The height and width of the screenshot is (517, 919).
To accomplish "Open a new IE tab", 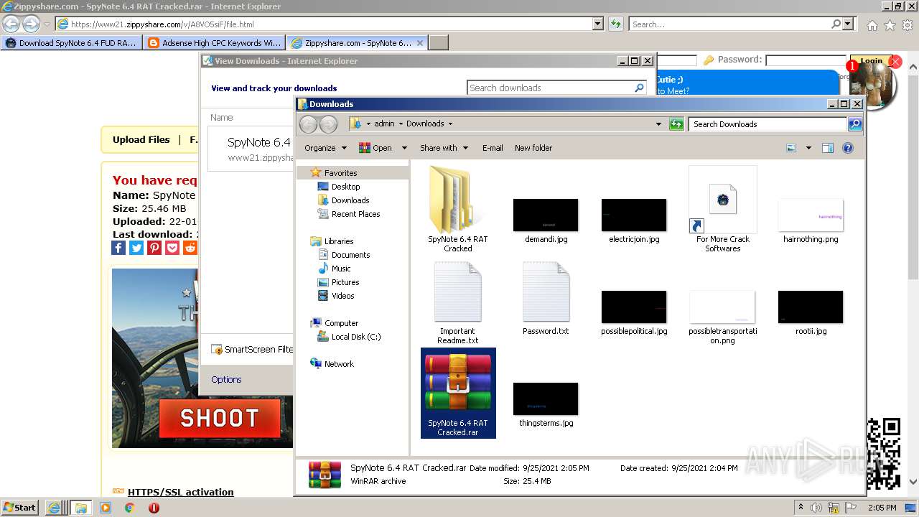I will pyautogui.click(x=439, y=43).
